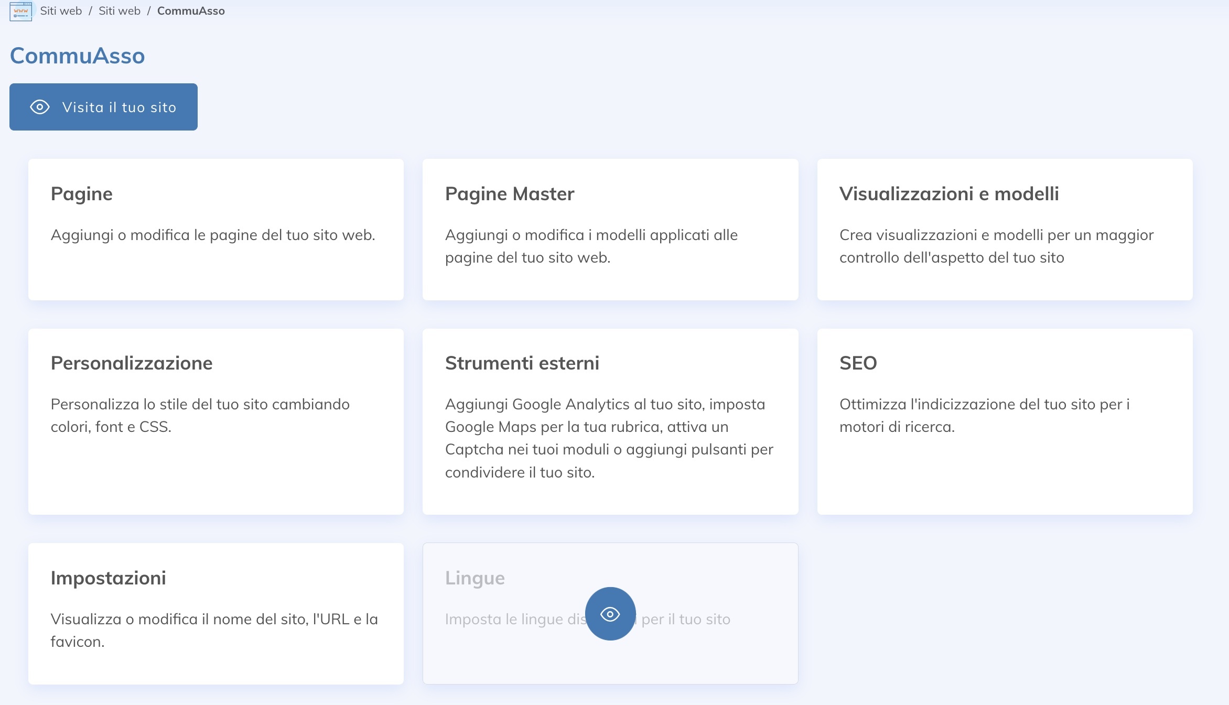Screen dimensions: 1229x705
Task: Click description about colori, font e CSS
Action: coord(200,415)
